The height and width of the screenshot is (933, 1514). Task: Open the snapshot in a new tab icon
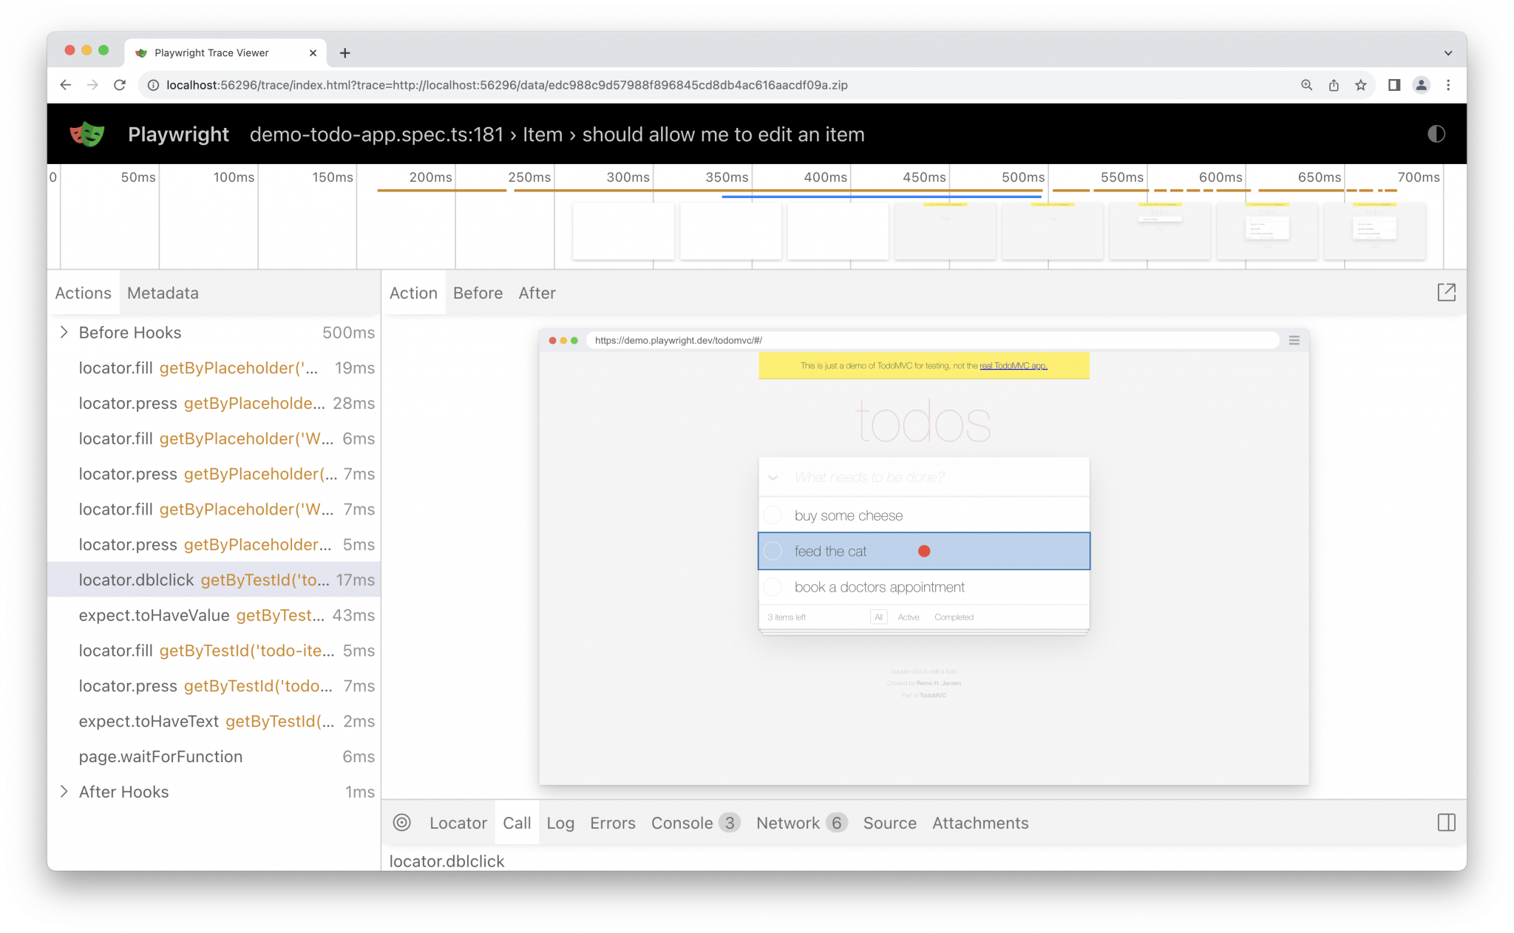[1446, 292]
